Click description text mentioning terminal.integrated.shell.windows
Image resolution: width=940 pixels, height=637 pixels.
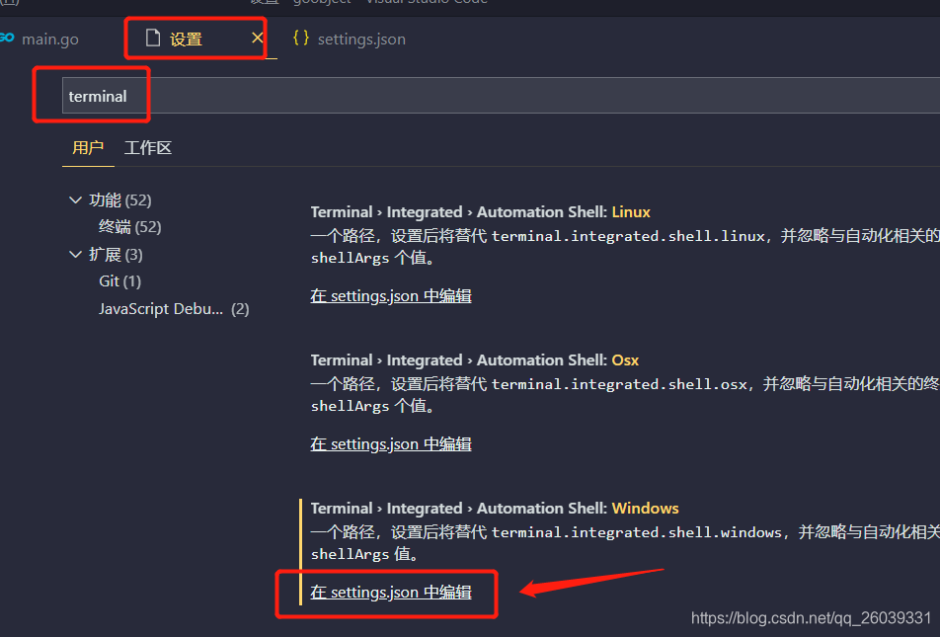tap(625, 543)
